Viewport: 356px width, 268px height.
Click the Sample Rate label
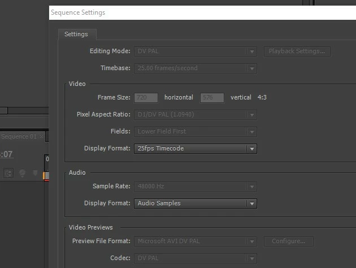111,186
